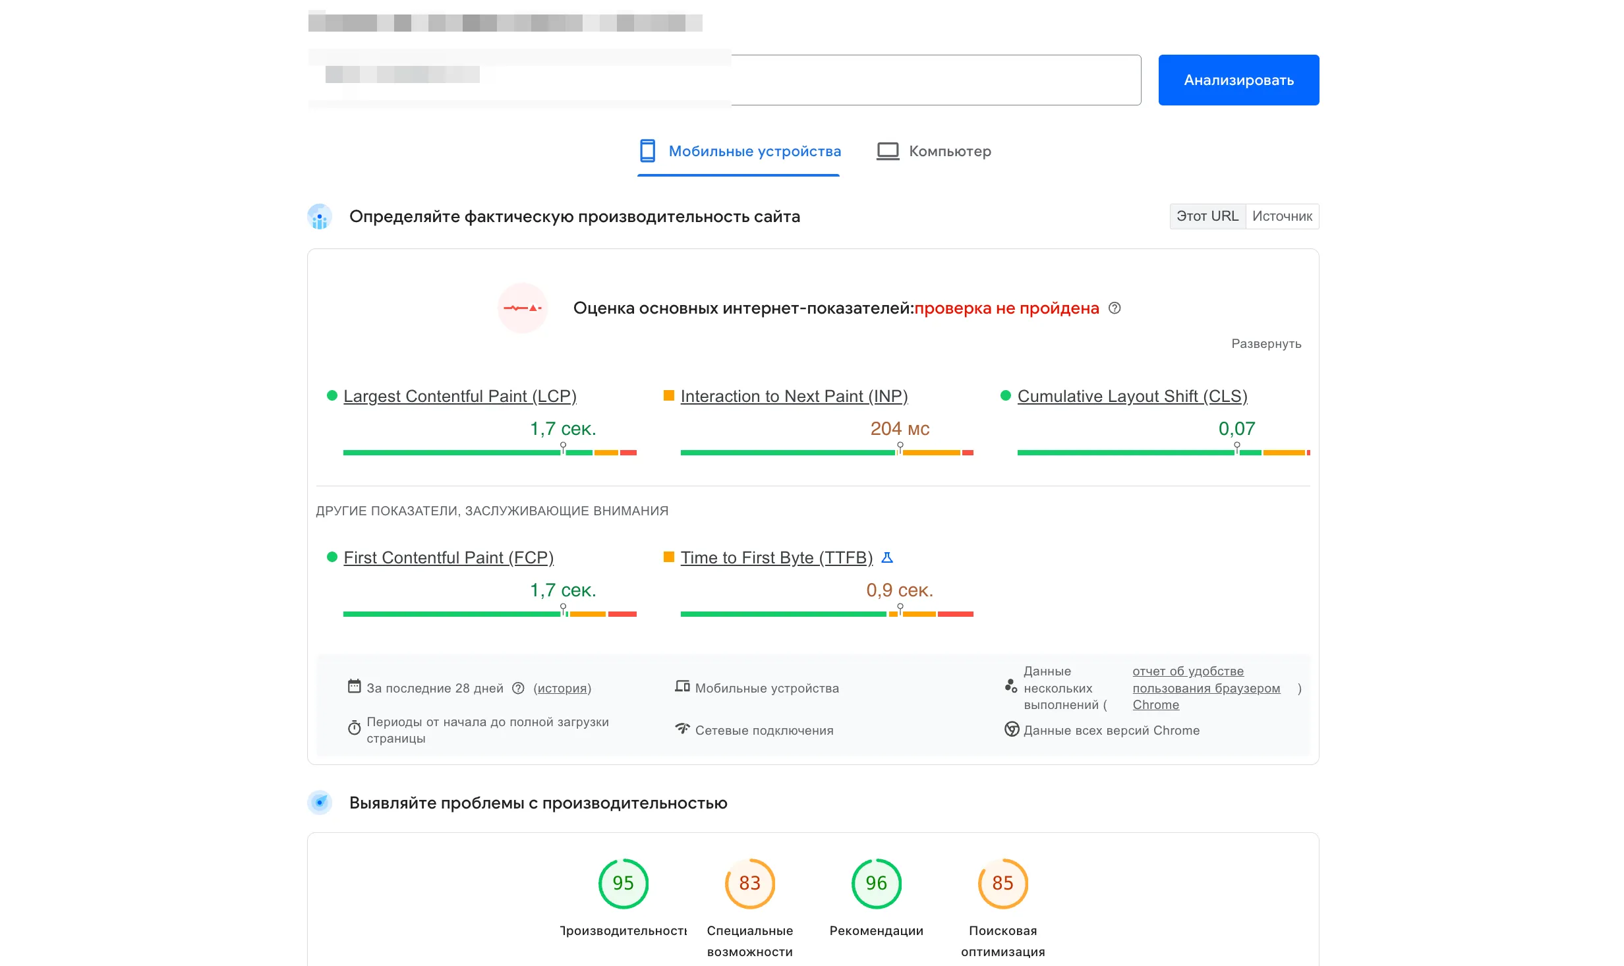
Task: Click the calendar icon before "За последние 28 дней"
Action: tap(355, 687)
